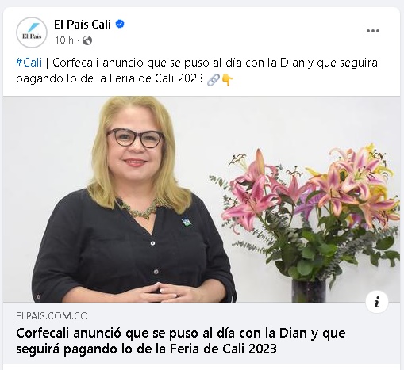Open the three-dot post options menu
Viewport: 404px width, 370px height.
373,31
